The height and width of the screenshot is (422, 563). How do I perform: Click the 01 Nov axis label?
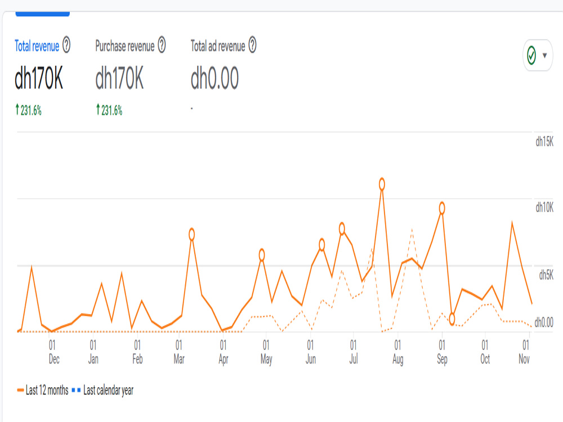(524, 352)
